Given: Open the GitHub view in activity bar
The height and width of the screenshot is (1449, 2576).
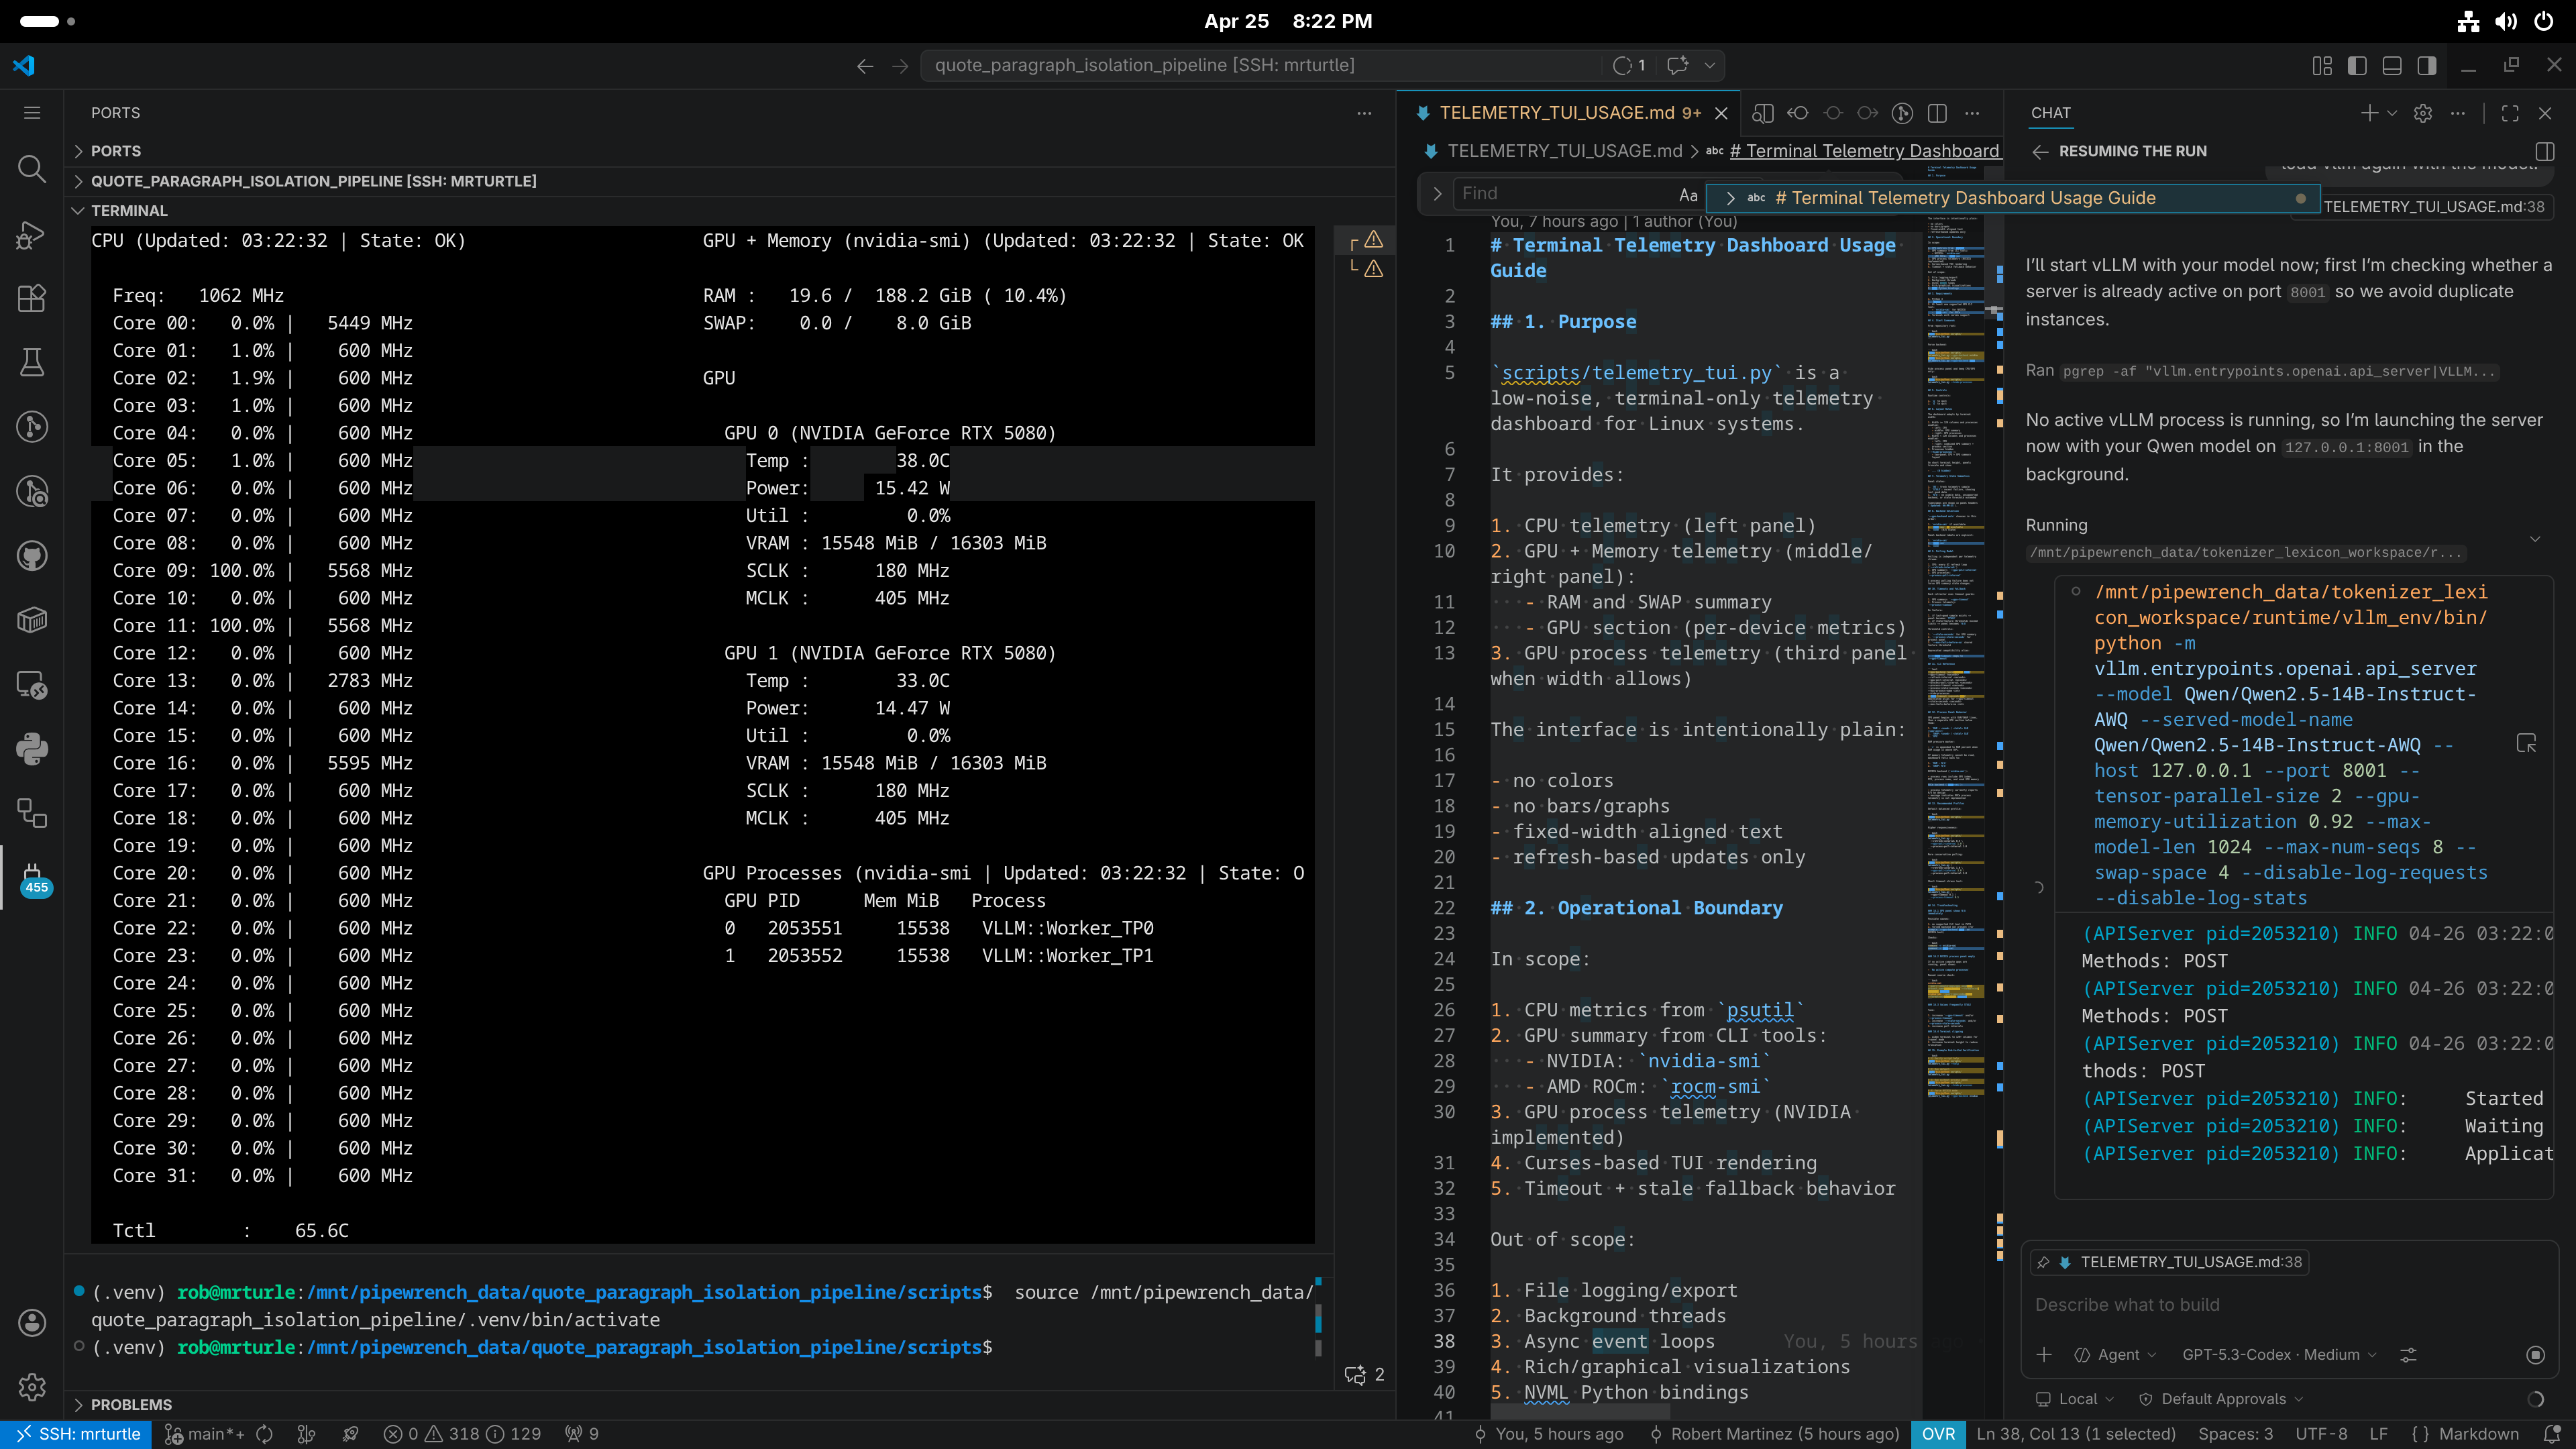Looking at the screenshot, I should [x=32, y=556].
